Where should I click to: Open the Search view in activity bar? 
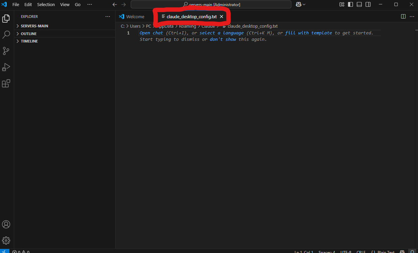(x=6, y=34)
